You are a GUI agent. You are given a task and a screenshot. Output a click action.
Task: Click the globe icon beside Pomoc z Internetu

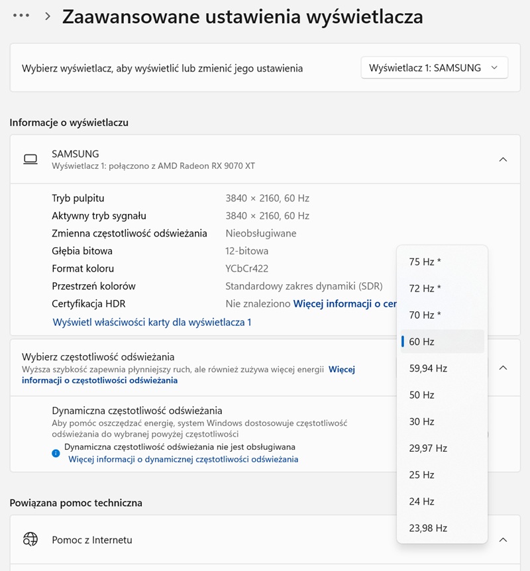pos(30,539)
